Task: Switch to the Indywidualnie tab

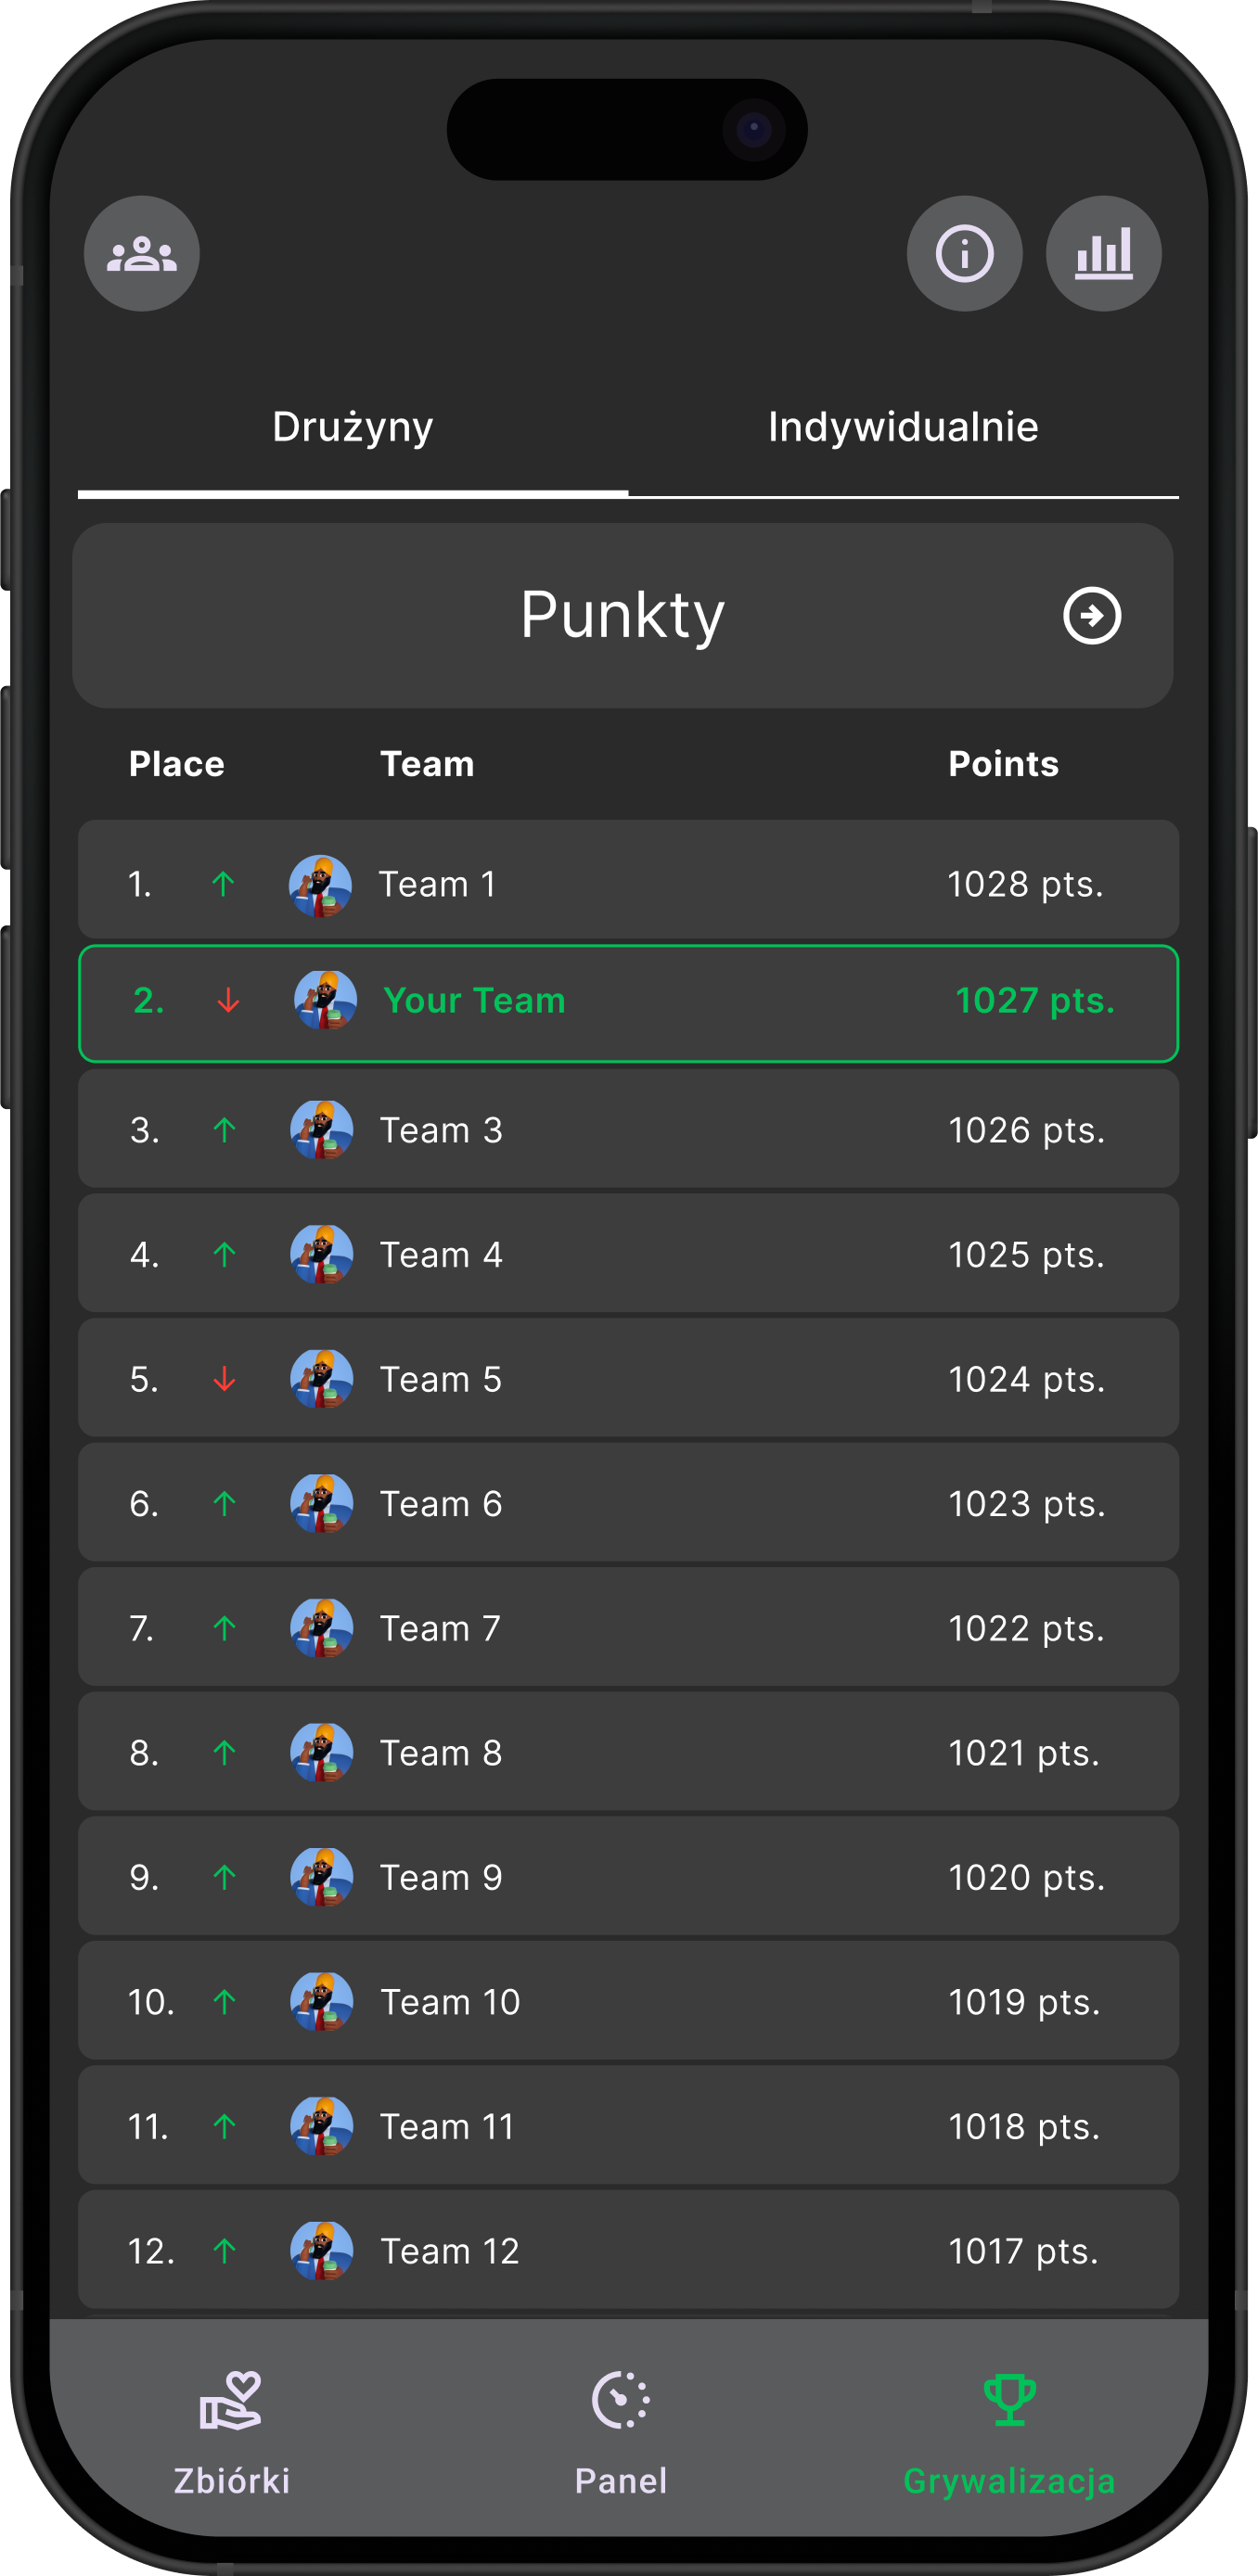Action: [903, 427]
